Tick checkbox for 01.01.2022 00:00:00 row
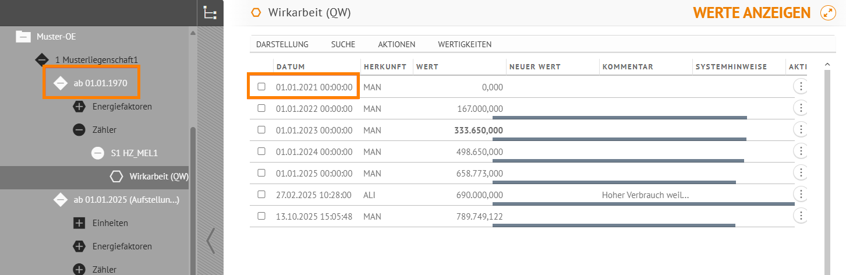The width and height of the screenshot is (846, 275). (261, 108)
